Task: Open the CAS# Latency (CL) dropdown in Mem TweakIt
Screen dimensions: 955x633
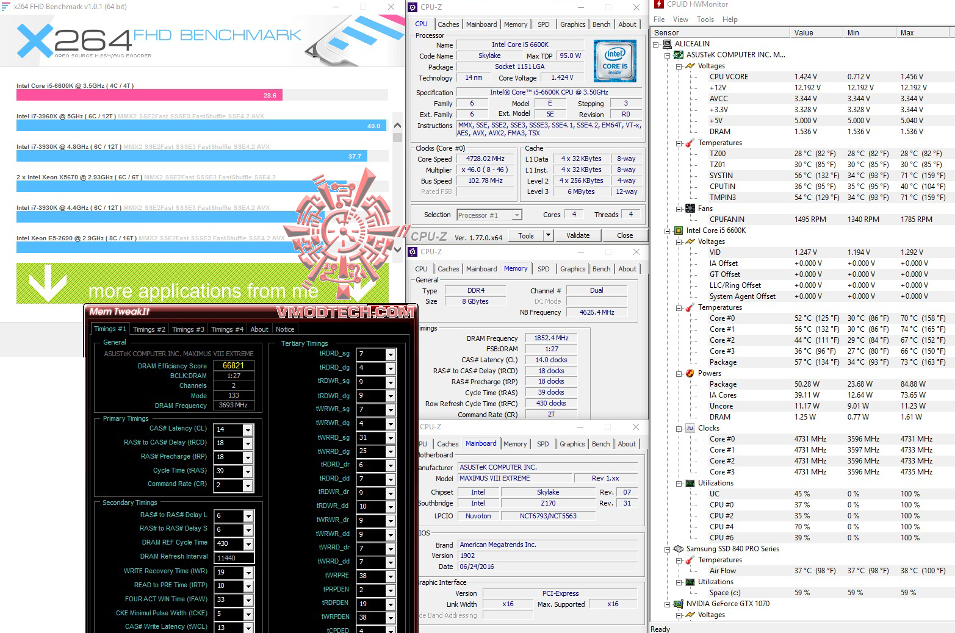Action: coord(248,430)
